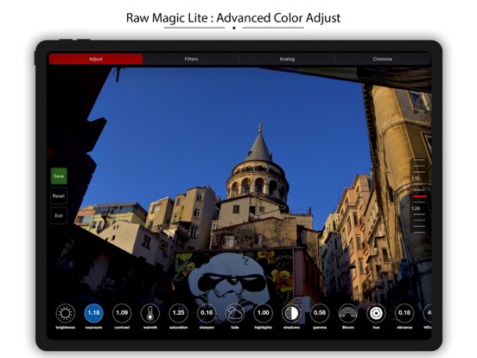Click the red marker on value ruler
This screenshot has width=477, height=358.
(419, 196)
